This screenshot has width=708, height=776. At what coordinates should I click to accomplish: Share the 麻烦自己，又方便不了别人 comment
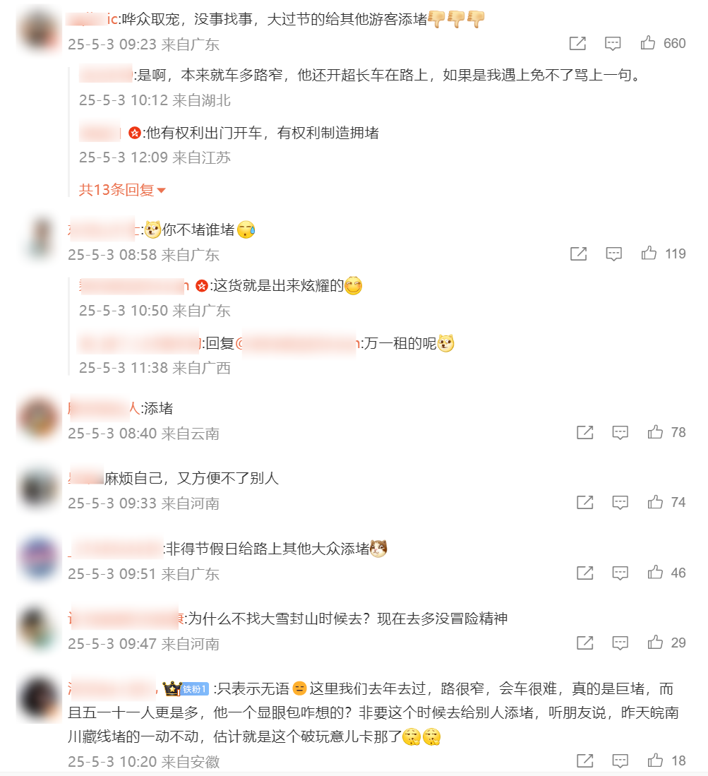pyautogui.click(x=584, y=503)
